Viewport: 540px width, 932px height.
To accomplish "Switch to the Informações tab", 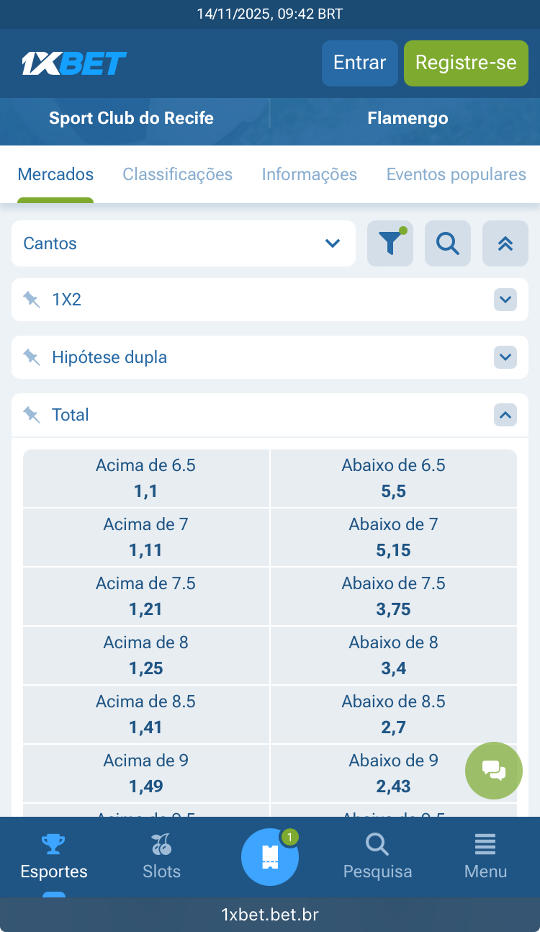I will [309, 174].
